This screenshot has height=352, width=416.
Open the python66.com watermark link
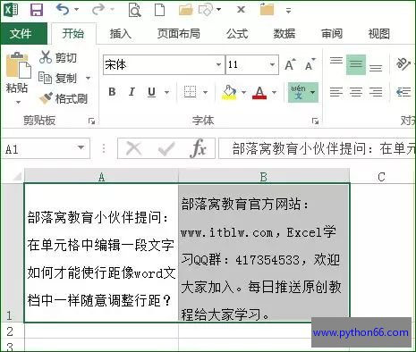pyautogui.click(x=361, y=332)
